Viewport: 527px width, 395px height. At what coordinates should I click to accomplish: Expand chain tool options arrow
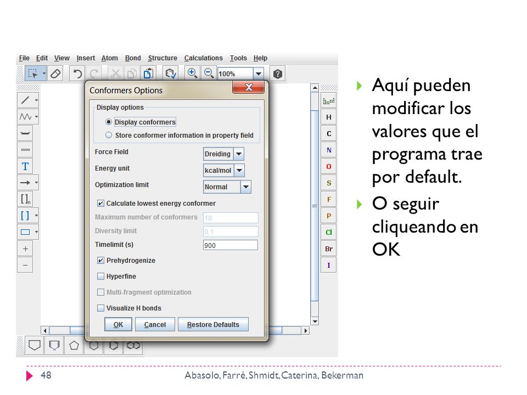tap(36, 116)
